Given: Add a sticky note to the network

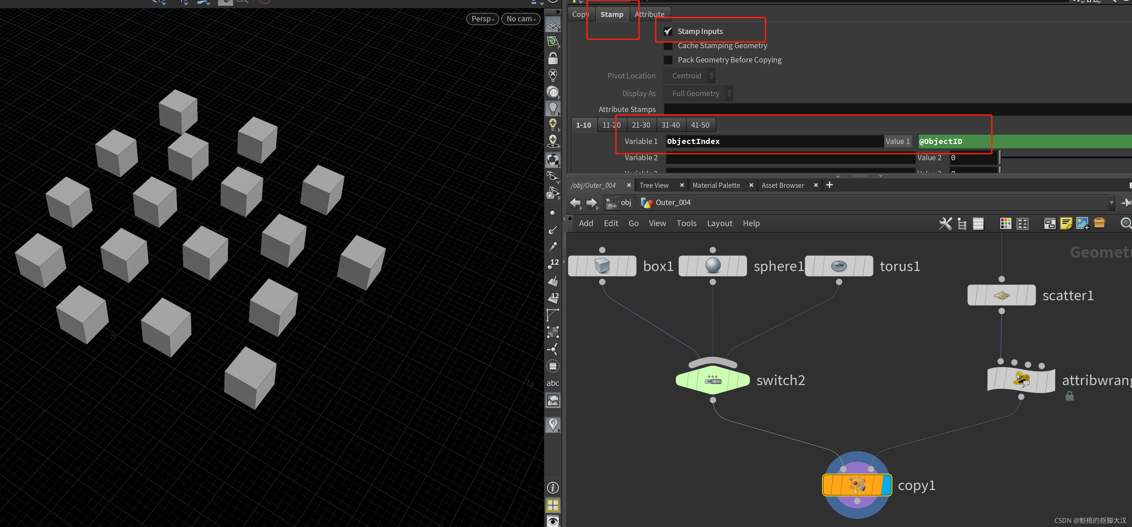Looking at the screenshot, I should [1066, 223].
